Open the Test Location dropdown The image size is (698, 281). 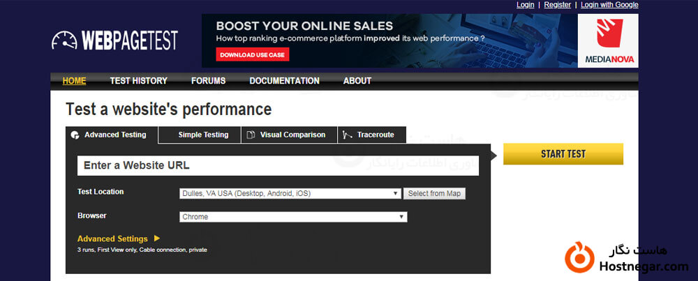pyautogui.click(x=290, y=194)
